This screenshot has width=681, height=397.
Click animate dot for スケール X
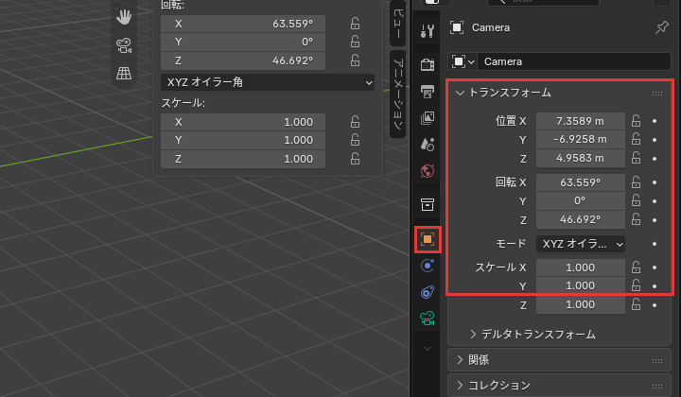coord(655,268)
